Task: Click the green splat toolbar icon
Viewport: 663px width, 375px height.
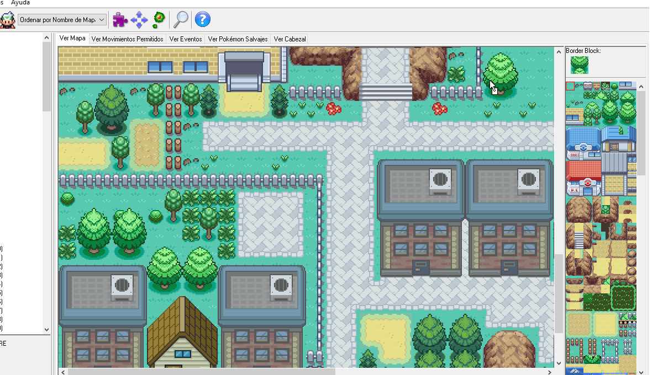Action: [159, 20]
